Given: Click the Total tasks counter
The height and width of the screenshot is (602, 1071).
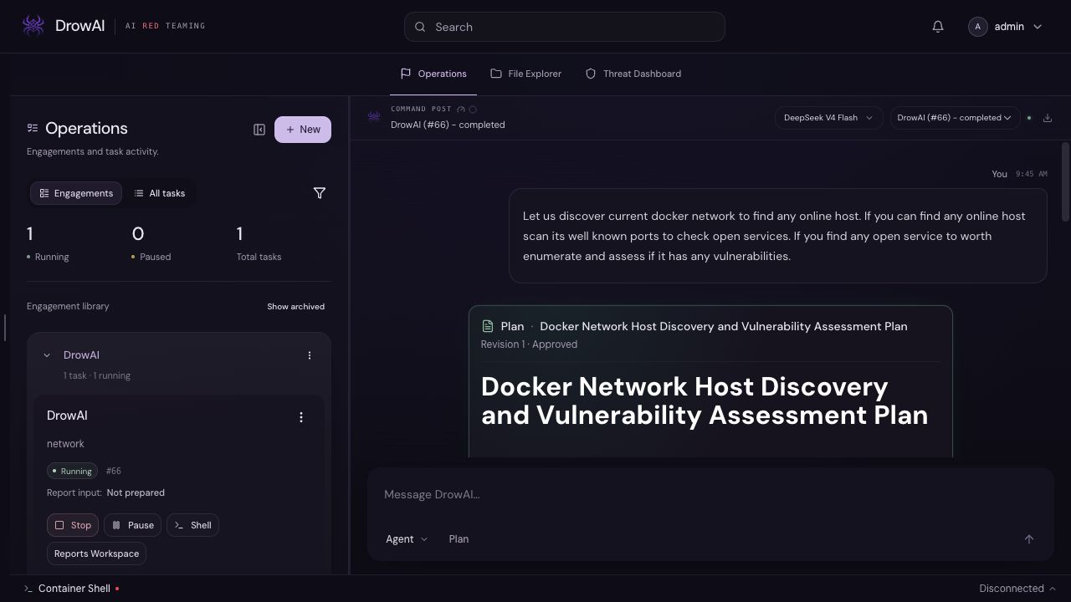Looking at the screenshot, I should pyautogui.click(x=259, y=243).
